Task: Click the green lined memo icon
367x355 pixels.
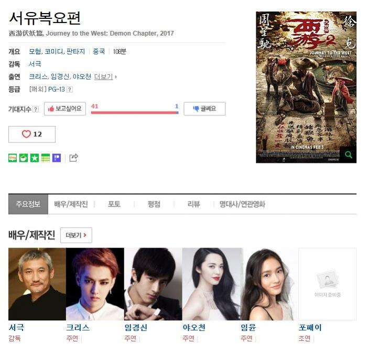Action: tap(46, 158)
